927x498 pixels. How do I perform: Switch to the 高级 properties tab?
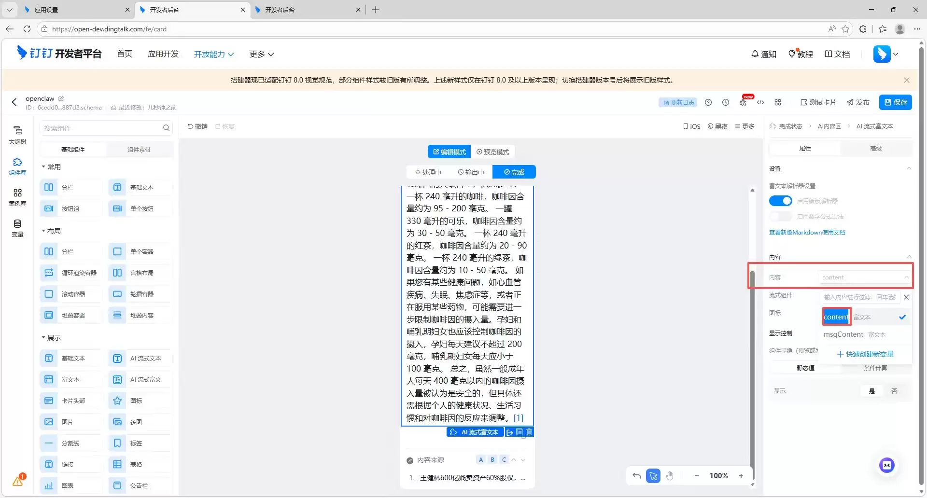(x=876, y=149)
